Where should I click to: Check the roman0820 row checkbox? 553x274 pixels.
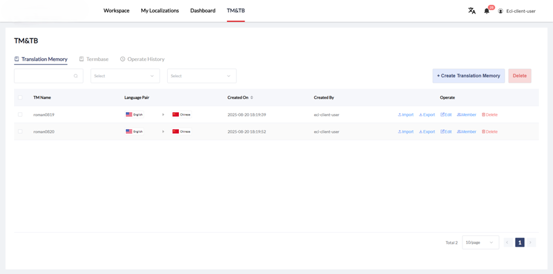(21, 132)
